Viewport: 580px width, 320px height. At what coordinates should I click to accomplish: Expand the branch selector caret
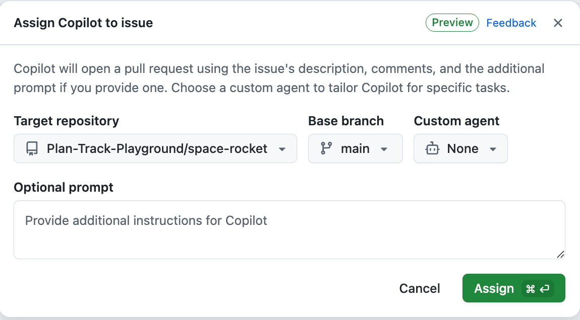click(x=384, y=148)
